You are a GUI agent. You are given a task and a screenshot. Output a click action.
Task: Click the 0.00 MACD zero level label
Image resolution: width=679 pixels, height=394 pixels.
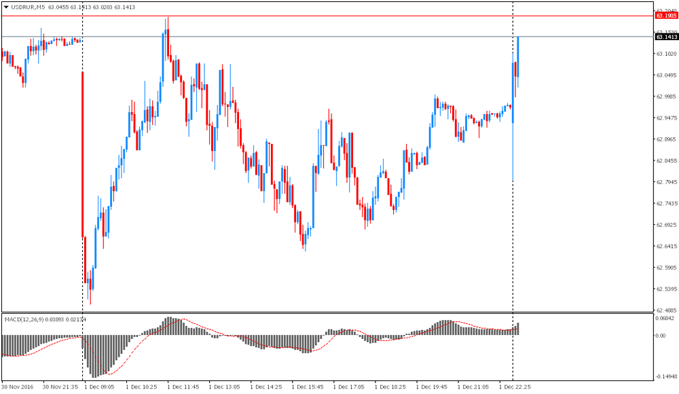coord(661,336)
